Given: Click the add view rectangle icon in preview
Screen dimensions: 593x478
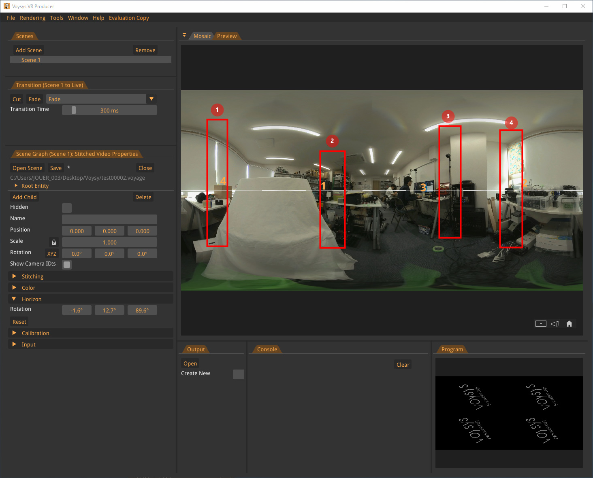Looking at the screenshot, I should pos(540,323).
